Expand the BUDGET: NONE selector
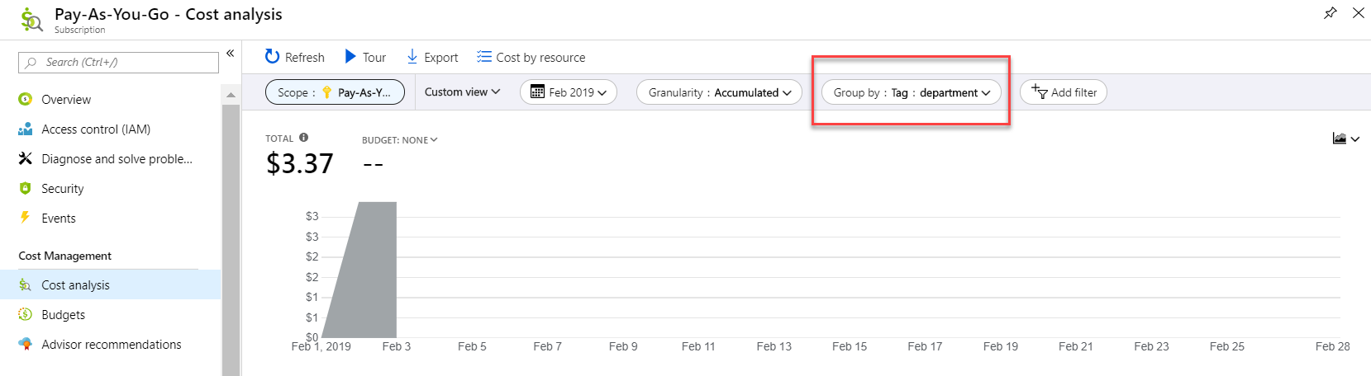This screenshot has height=376, width=1371. tap(399, 140)
